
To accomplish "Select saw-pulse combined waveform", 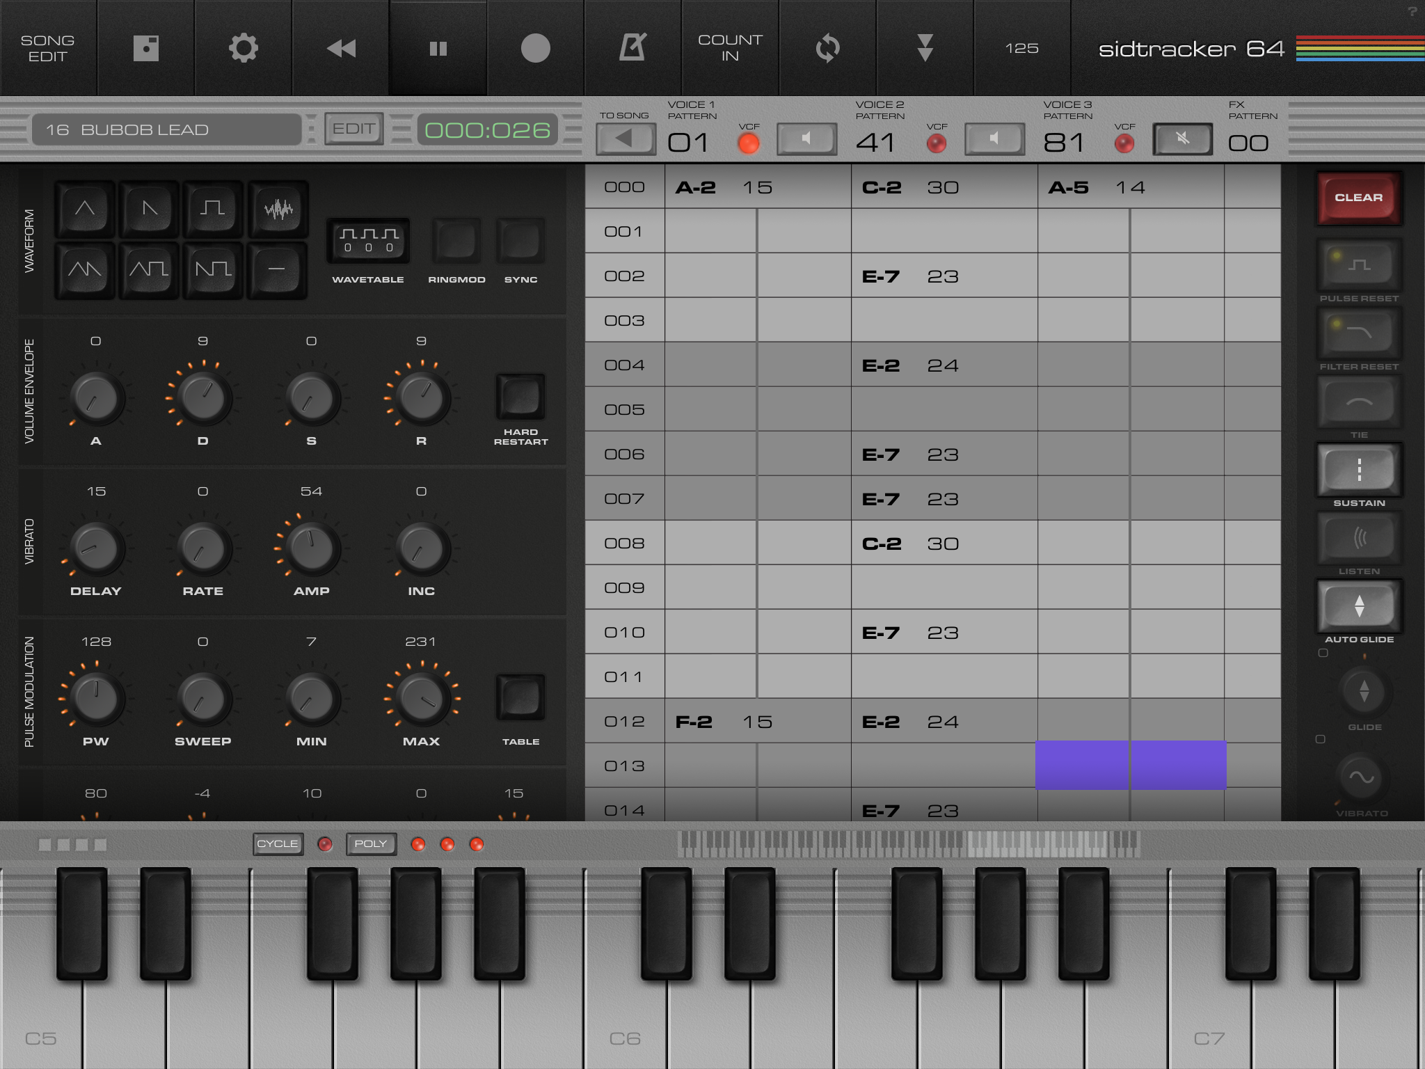I will click(213, 269).
